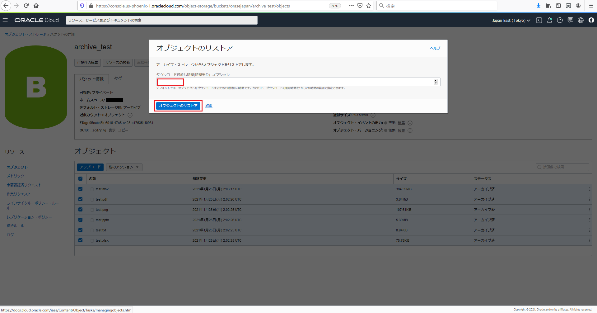Open the help question mark icon in header
Screen dimensions: 597x313
560,20
